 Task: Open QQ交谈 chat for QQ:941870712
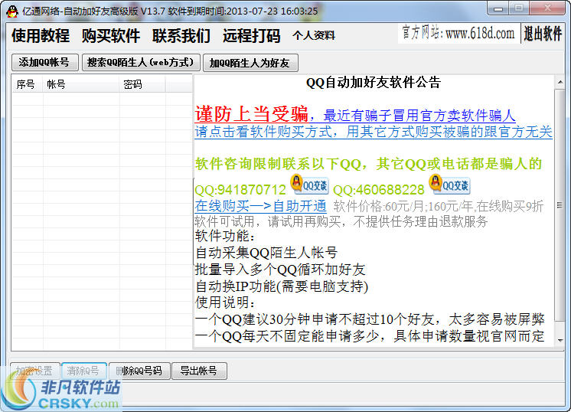310,185
